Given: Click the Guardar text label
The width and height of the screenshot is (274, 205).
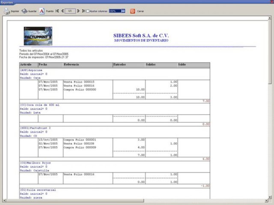Looking at the screenshot, I should [x=32, y=12].
